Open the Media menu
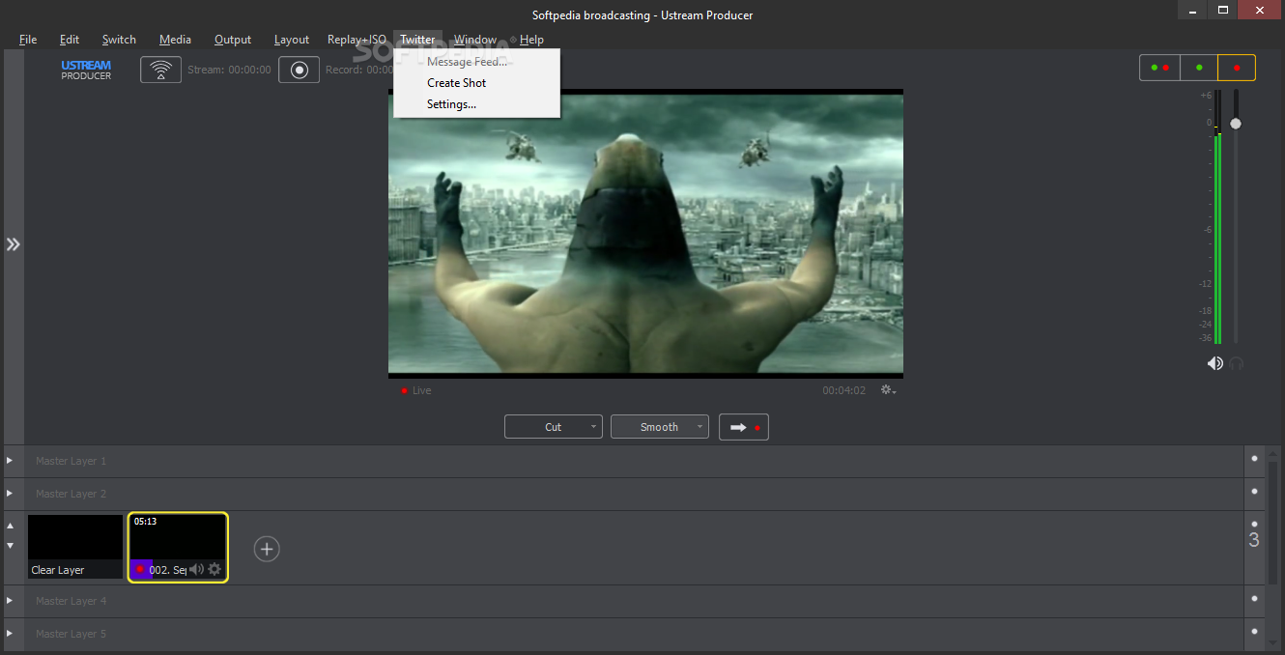Viewport: 1285px width, 655px height. point(175,40)
